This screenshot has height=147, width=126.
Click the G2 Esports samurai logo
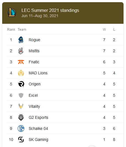(x=21, y=117)
